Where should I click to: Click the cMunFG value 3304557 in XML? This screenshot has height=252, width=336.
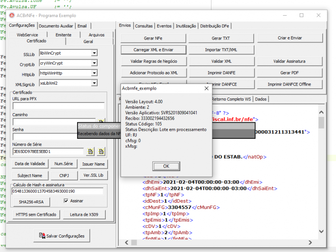(180, 207)
